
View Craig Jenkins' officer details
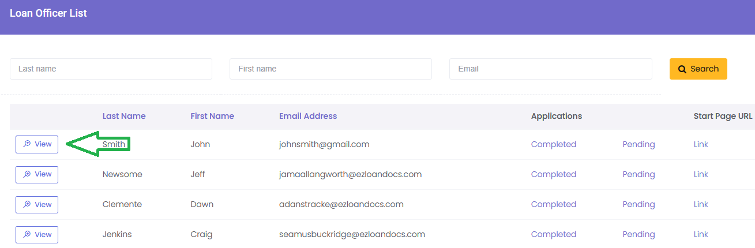(37, 234)
